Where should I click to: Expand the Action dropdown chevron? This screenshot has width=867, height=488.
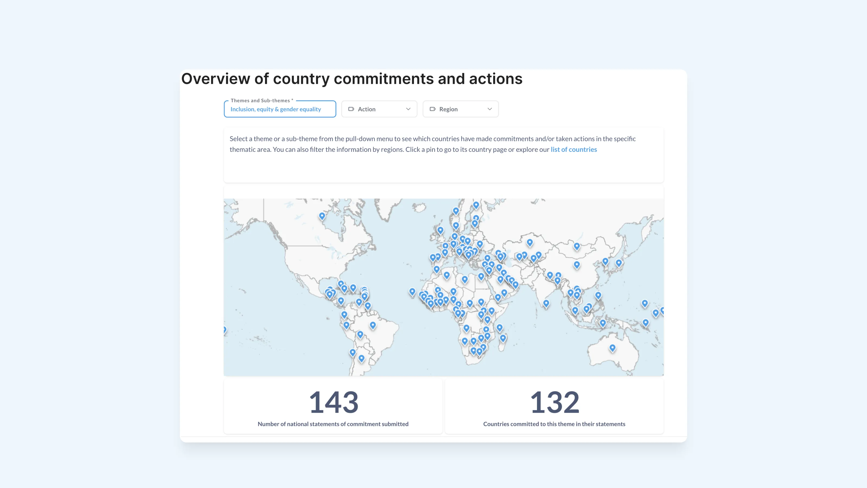[x=408, y=109]
